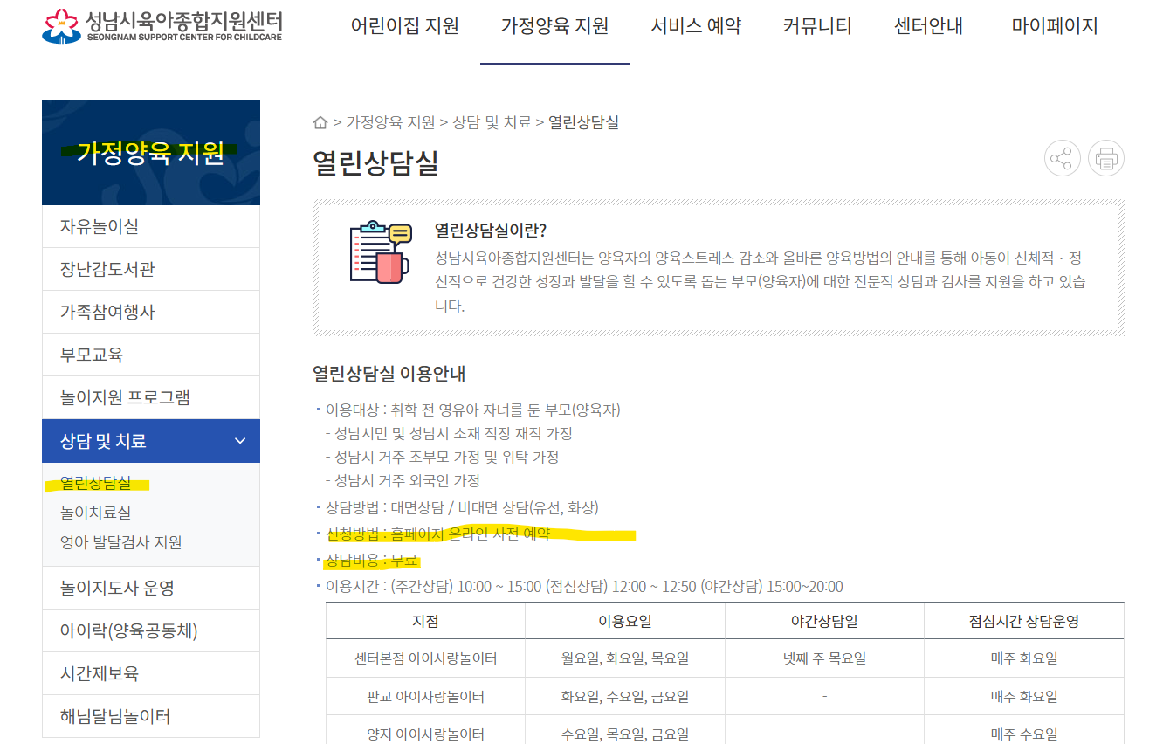Select 장난감도서관 in the sidebar
The image size is (1170, 744).
pos(151,269)
